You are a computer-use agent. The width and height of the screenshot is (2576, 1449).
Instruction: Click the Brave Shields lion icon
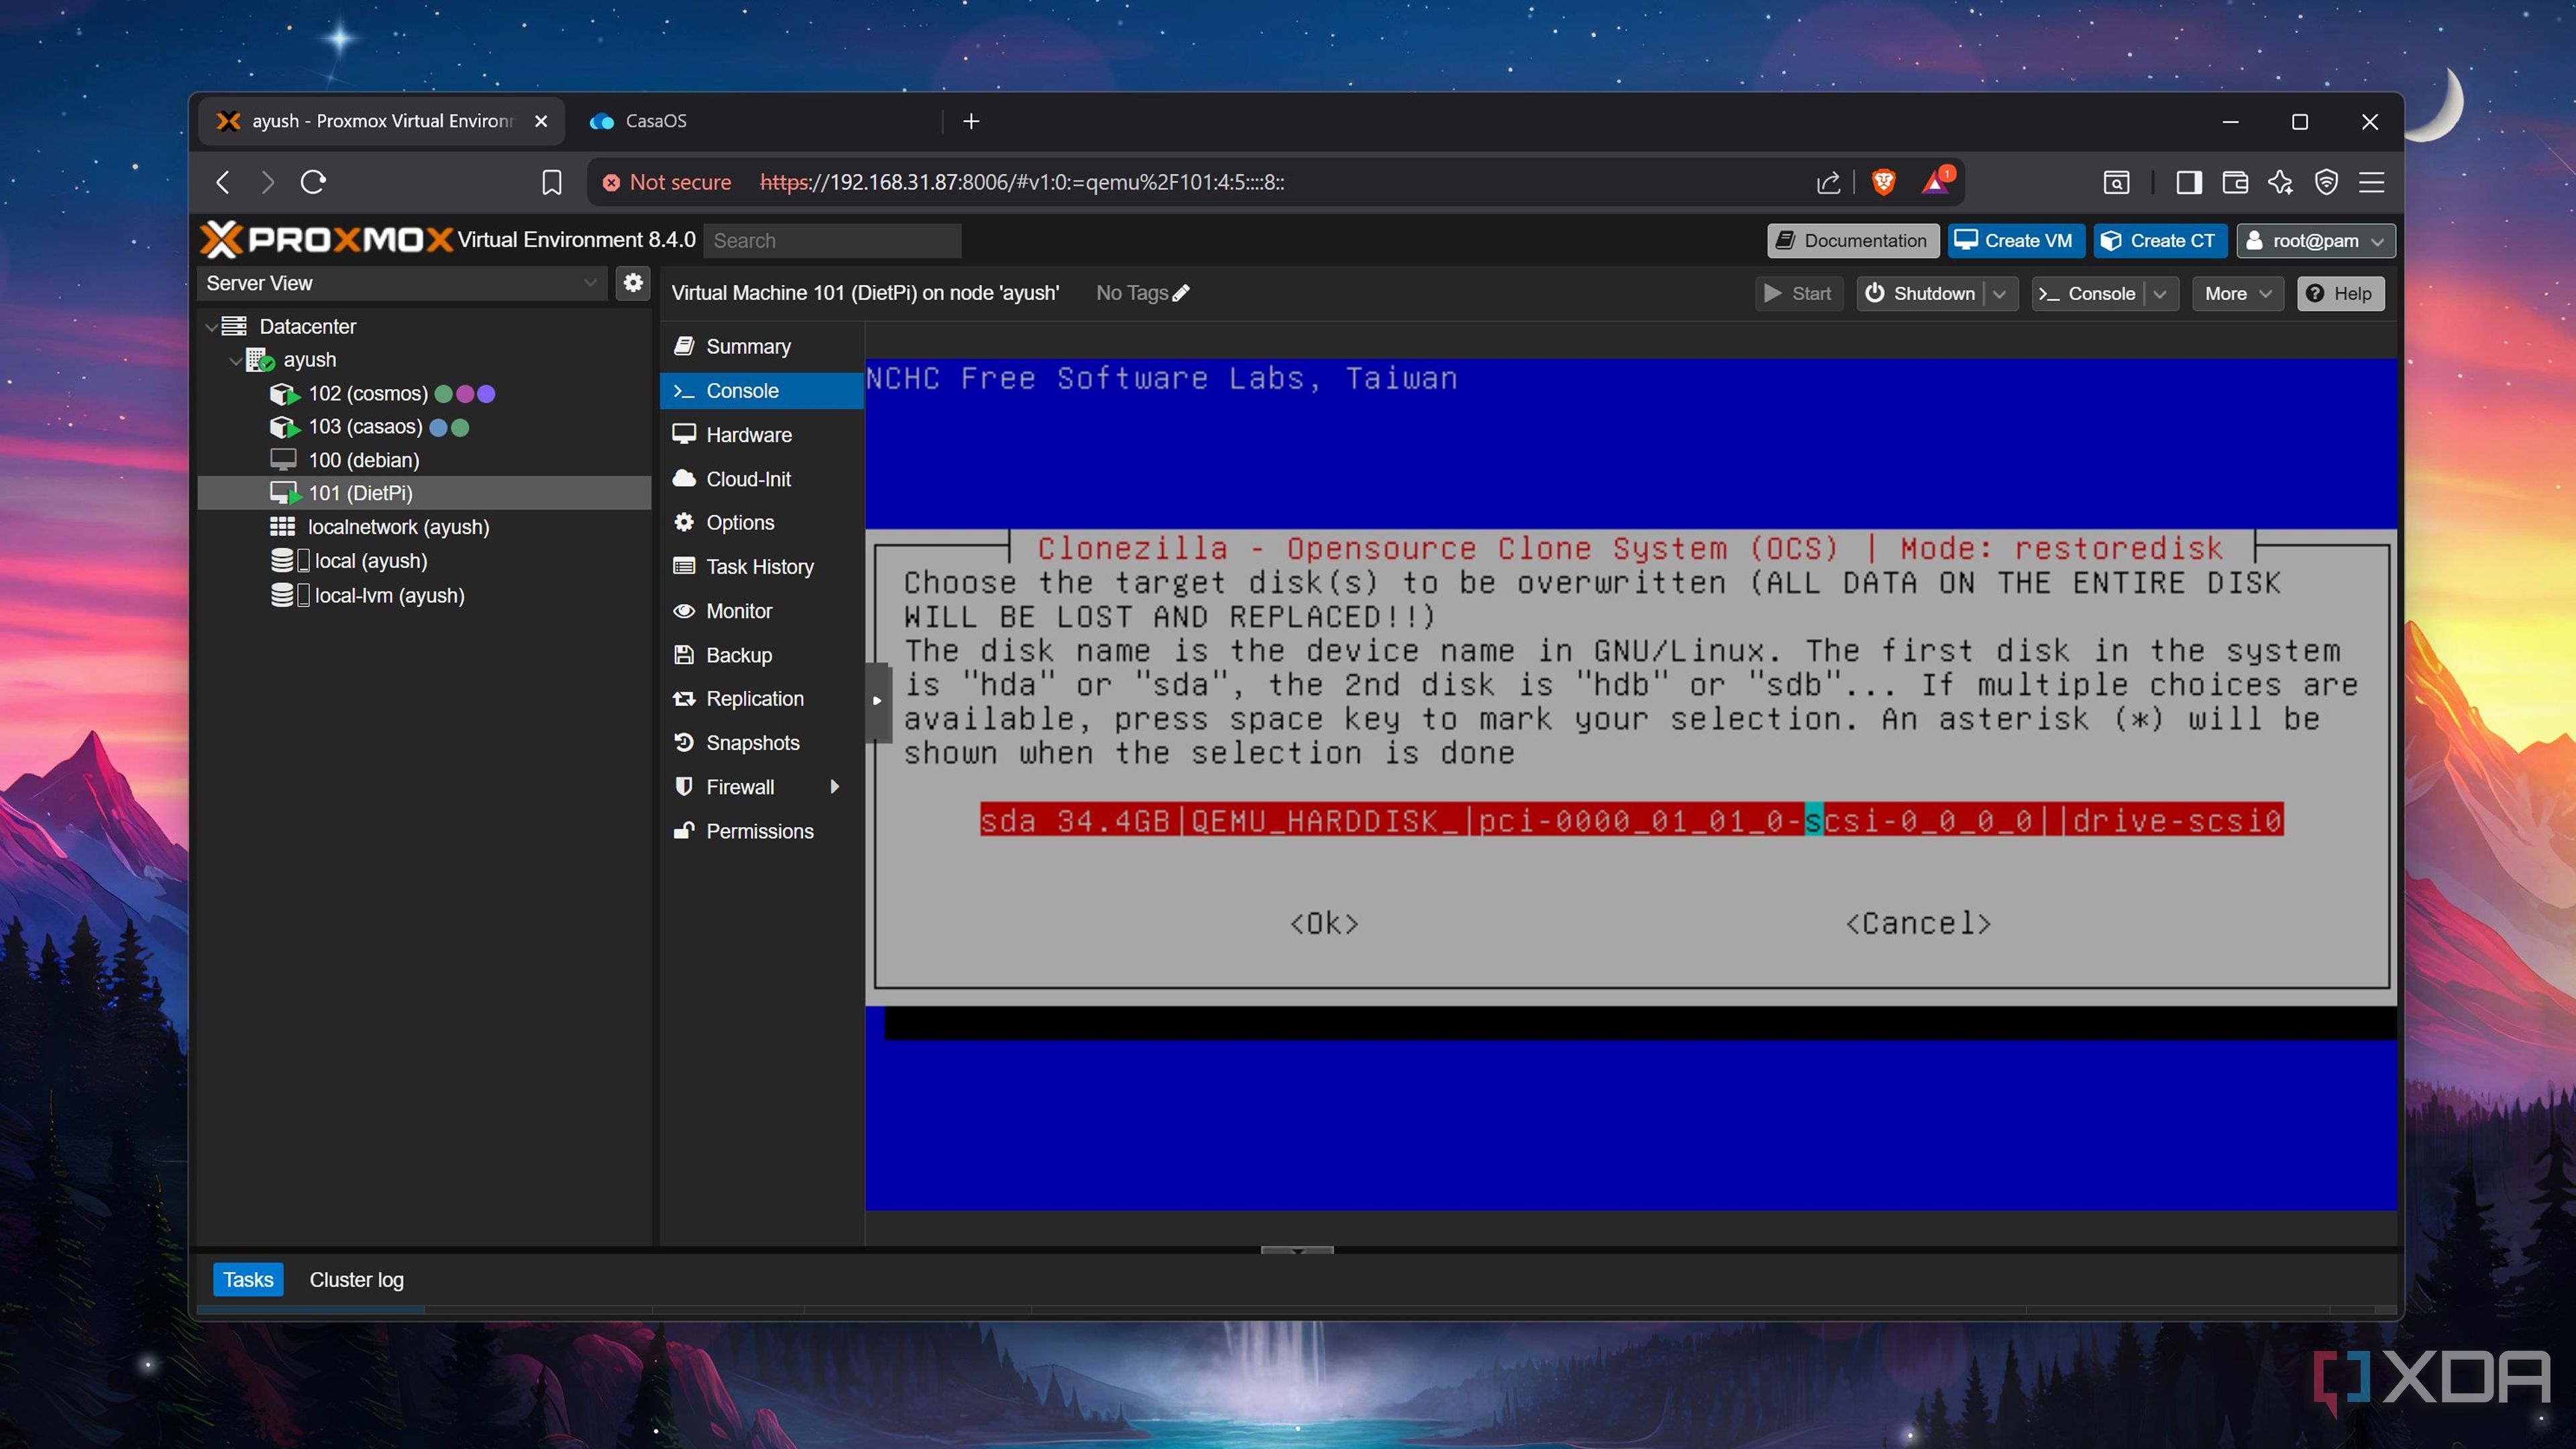point(1884,182)
